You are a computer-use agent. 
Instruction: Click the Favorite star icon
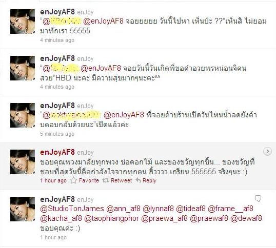coord(73,180)
